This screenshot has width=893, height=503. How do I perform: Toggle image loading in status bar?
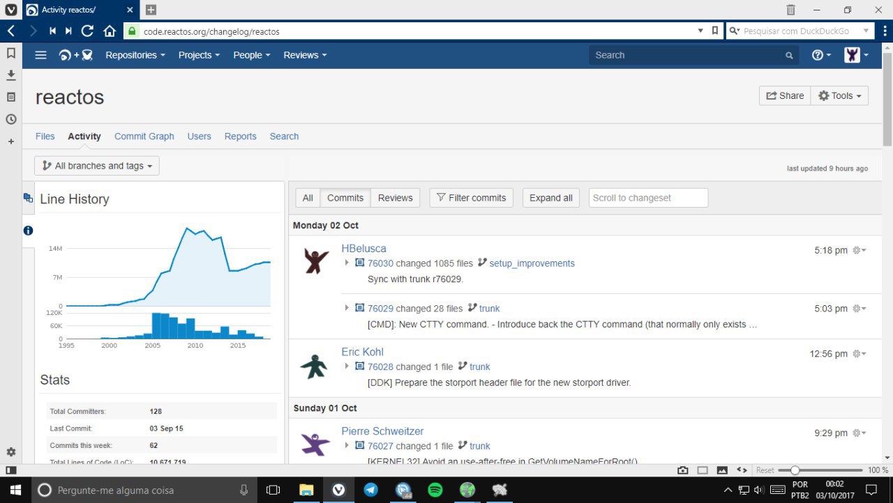pos(722,470)
